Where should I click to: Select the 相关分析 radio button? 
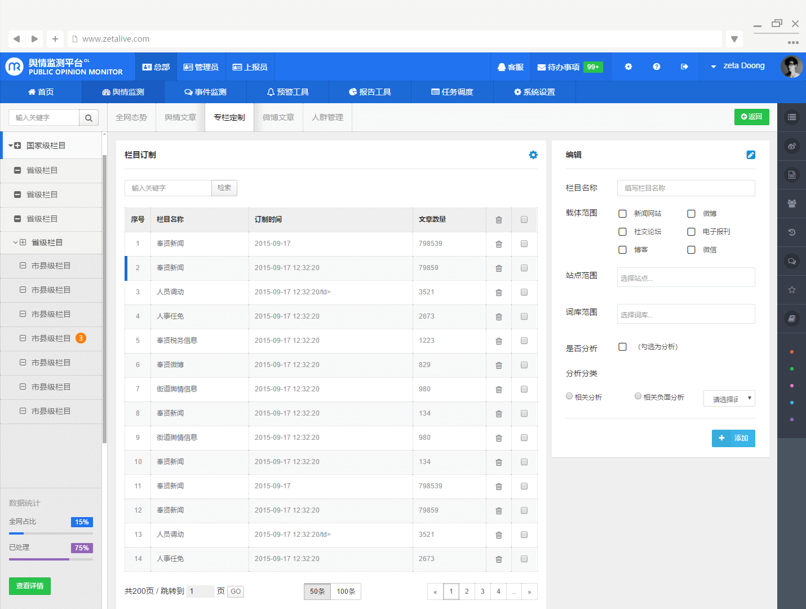pyautogui.click(x=569, y=396)
